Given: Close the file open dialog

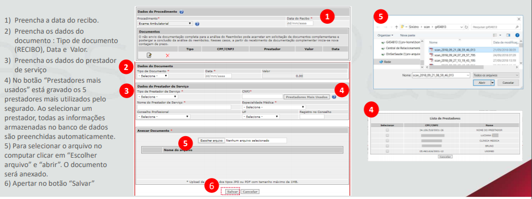Looking at the screenshot, I should (x=519, y=19).
